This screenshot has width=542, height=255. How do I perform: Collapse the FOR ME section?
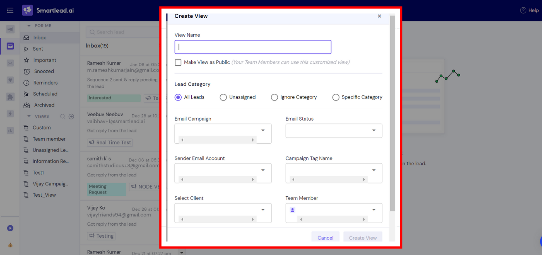point(29,25)
